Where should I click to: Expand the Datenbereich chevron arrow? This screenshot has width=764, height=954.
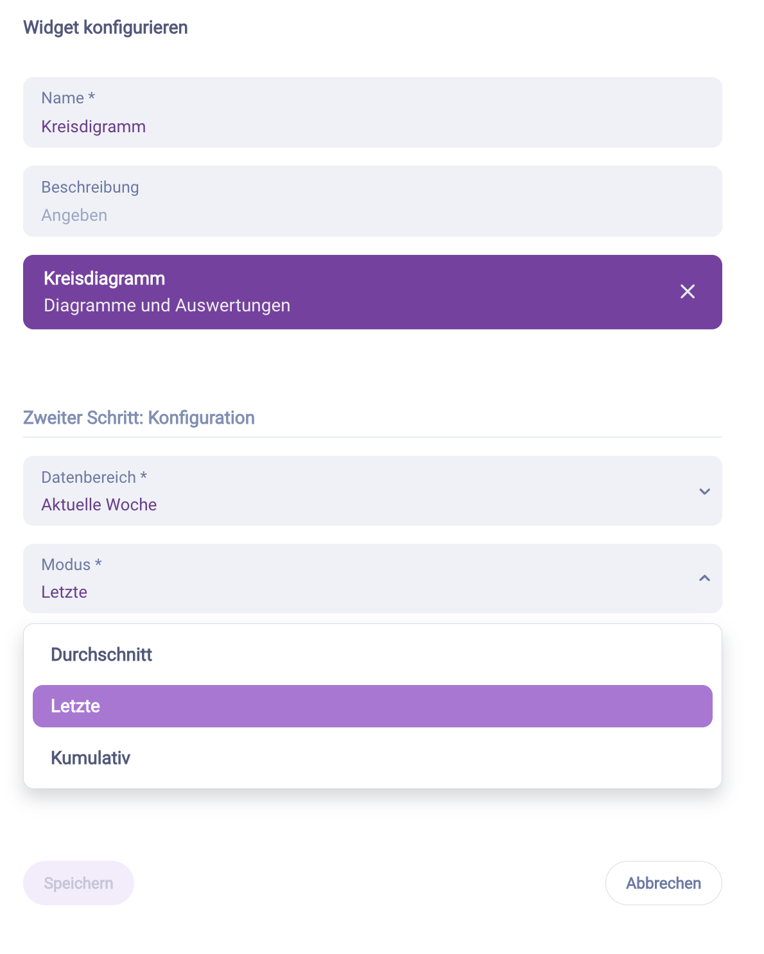coord(704,491)
